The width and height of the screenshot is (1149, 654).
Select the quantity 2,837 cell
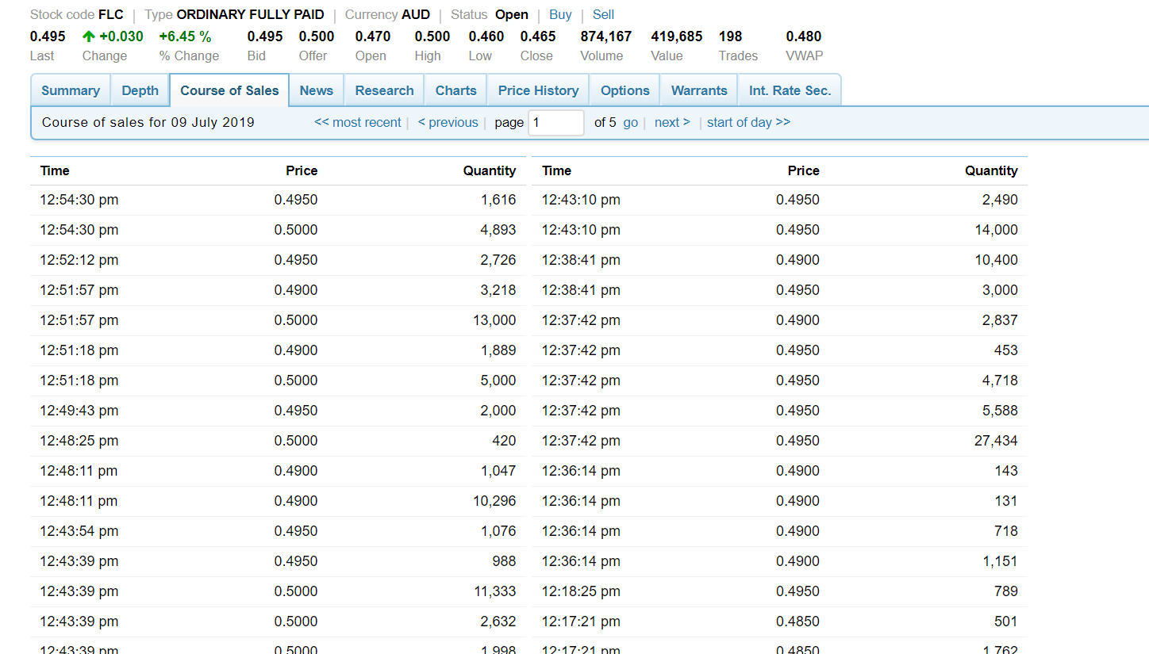pos(1000,320)
